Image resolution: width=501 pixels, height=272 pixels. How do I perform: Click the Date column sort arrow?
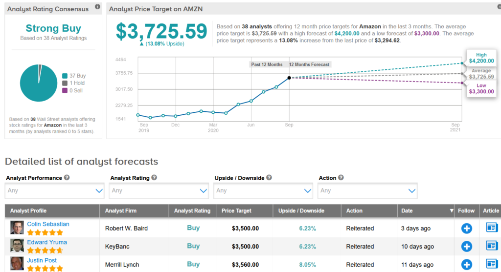coord(451,211)
